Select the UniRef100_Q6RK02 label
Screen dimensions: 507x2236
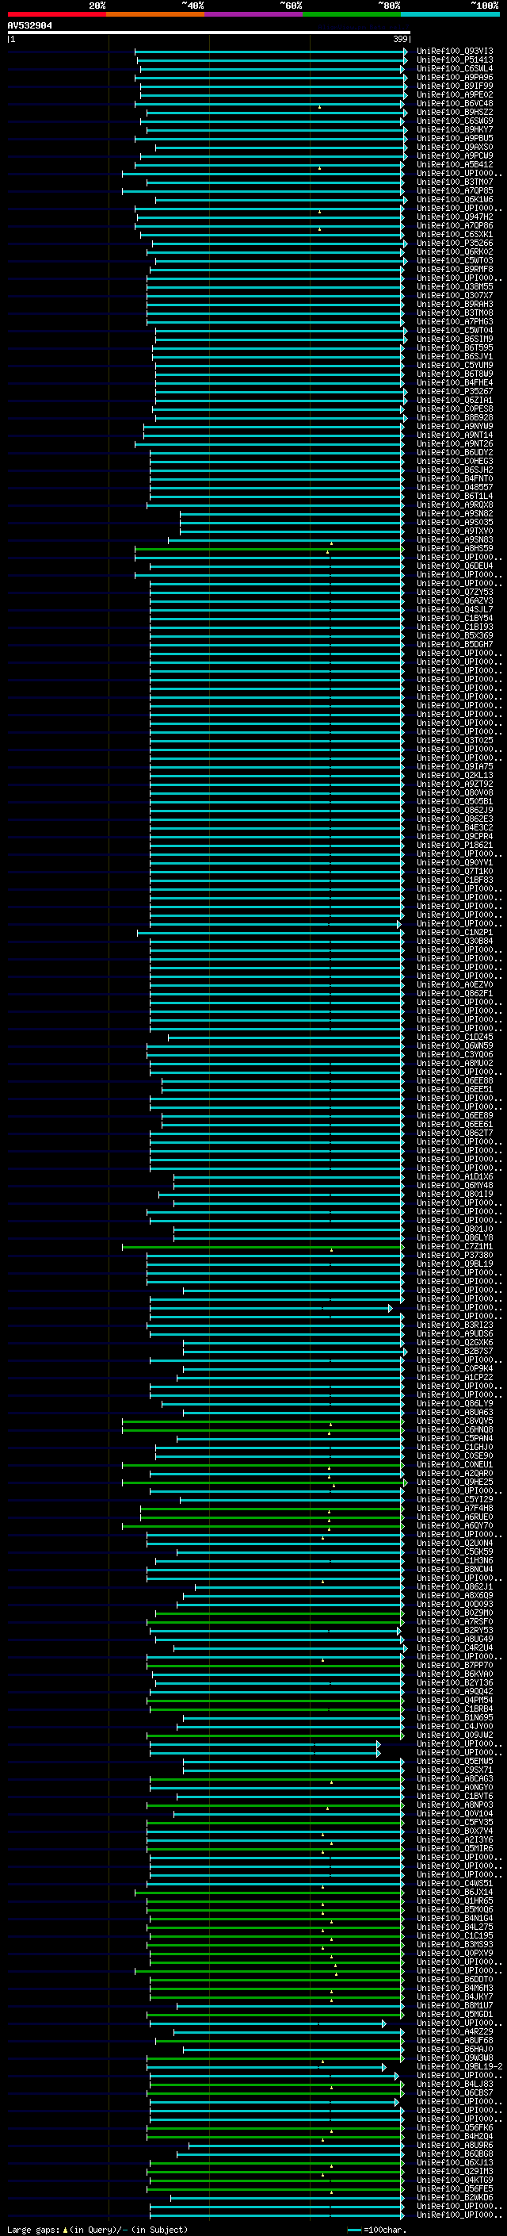(454, 251)
